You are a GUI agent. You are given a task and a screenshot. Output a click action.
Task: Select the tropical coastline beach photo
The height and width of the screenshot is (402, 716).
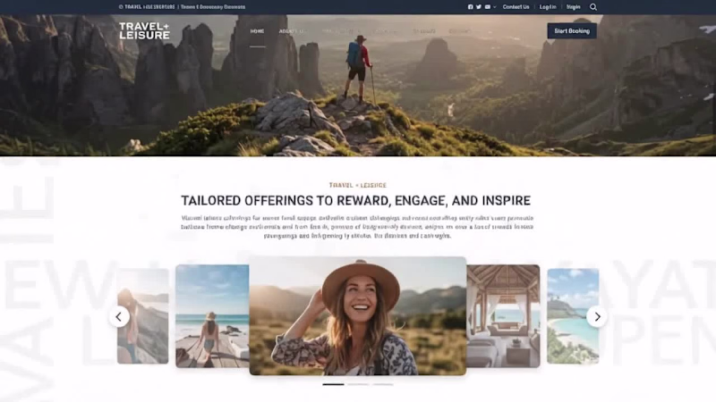coord(573,316)
